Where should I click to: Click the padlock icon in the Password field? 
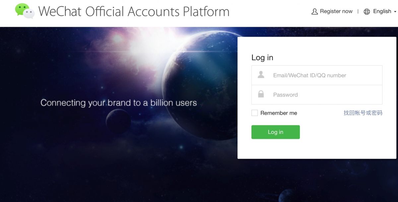click(x=261, y=94)
